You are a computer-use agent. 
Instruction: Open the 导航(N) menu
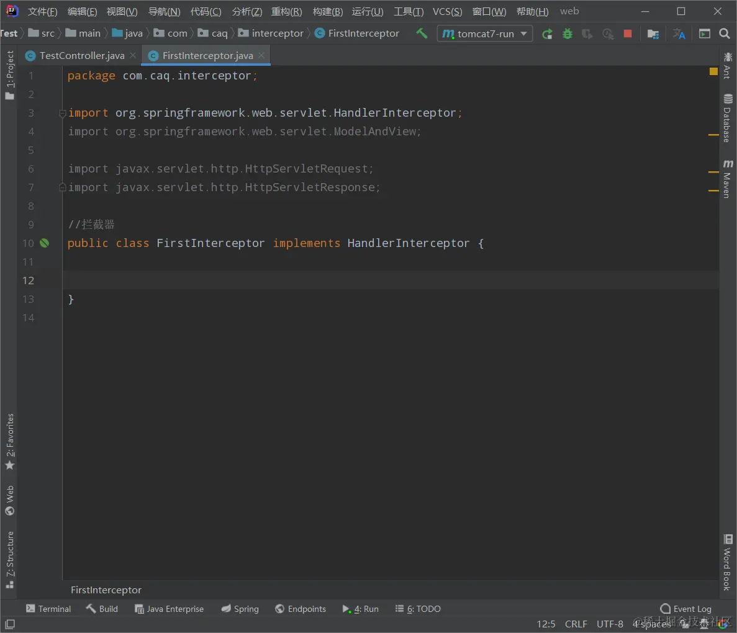(x=165, y=11)
